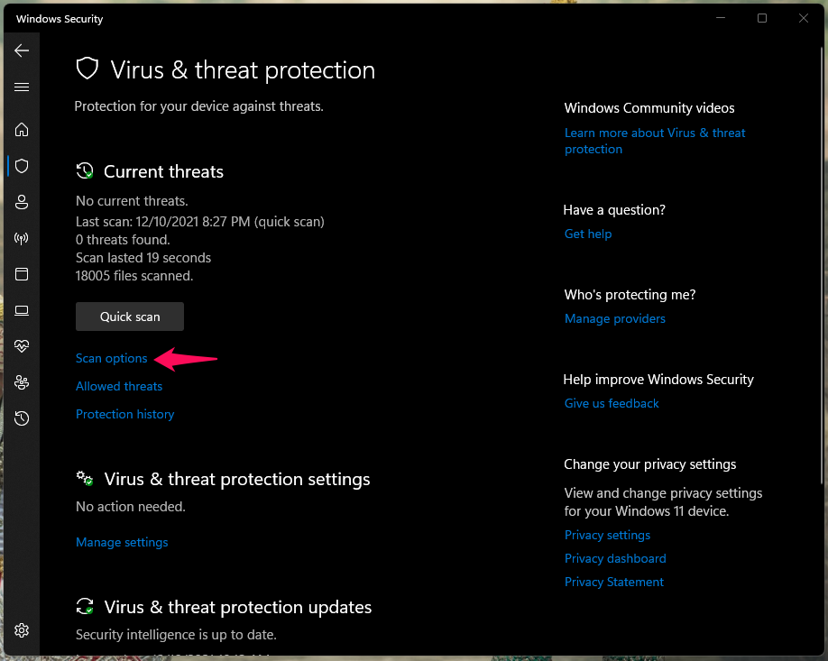
Task: Open Family options sidebar icon
Action: (x=22, y=382)
